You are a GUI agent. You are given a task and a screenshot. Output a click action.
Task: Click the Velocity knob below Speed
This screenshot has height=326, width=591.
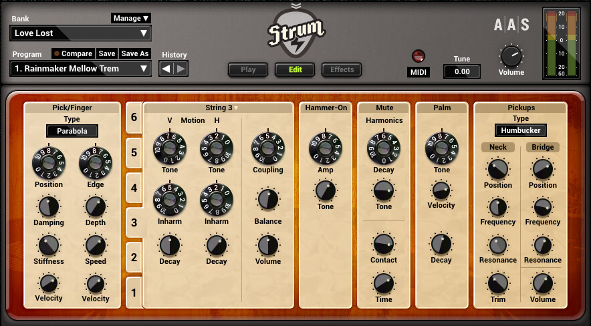[96, 283]
